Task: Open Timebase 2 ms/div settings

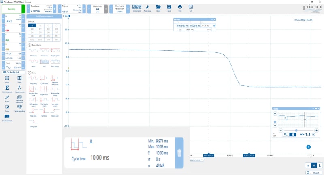Action: (41, 9)
